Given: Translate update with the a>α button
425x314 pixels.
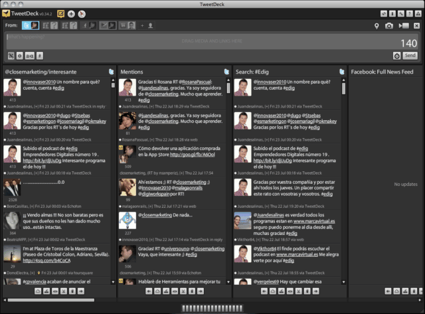Looking at the screenshot, I should [29, 56].
